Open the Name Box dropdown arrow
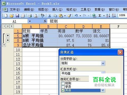 pyautogui.click(x=30, y=21)
